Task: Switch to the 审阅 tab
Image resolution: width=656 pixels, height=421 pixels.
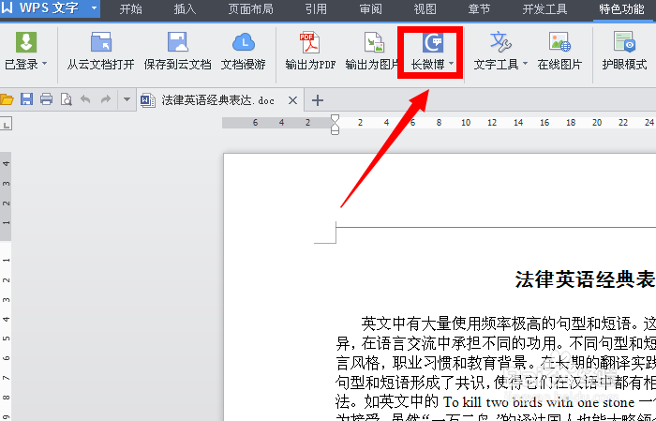Action: point(371,9)
